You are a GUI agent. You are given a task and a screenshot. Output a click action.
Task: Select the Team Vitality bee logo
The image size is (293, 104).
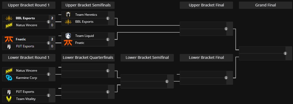[9, 99]
